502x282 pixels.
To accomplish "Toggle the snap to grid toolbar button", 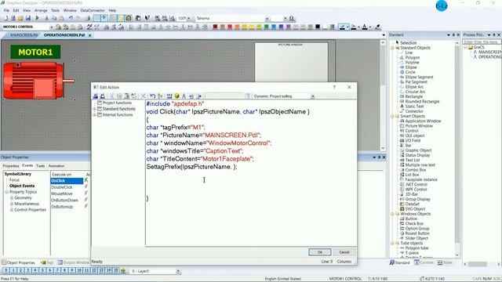I will click(104, 19).
